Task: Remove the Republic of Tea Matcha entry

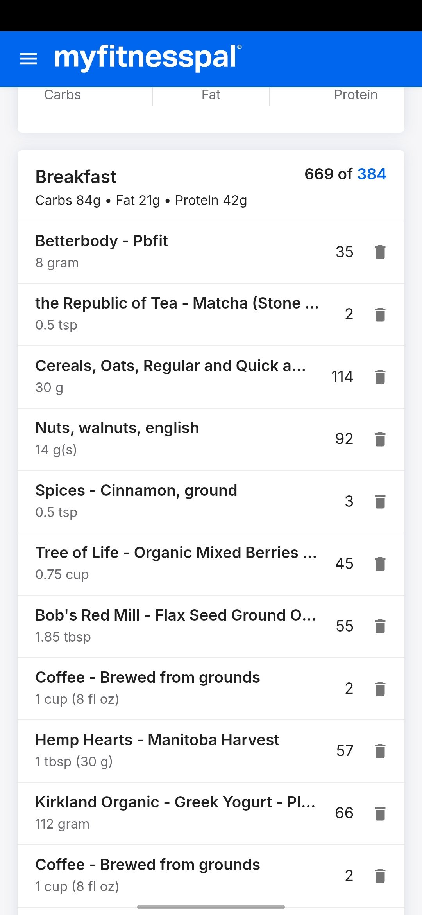Action: click(x=380, y=314)
